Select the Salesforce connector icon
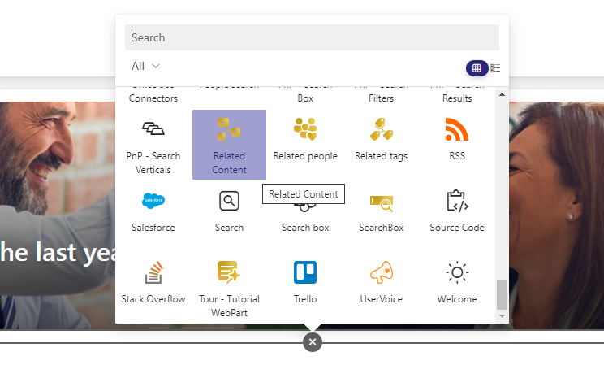 tap(153, 201)
